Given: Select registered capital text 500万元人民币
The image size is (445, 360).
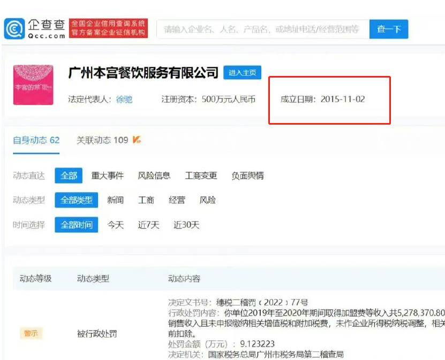Looking at the screenshot, I should point(229,99).
